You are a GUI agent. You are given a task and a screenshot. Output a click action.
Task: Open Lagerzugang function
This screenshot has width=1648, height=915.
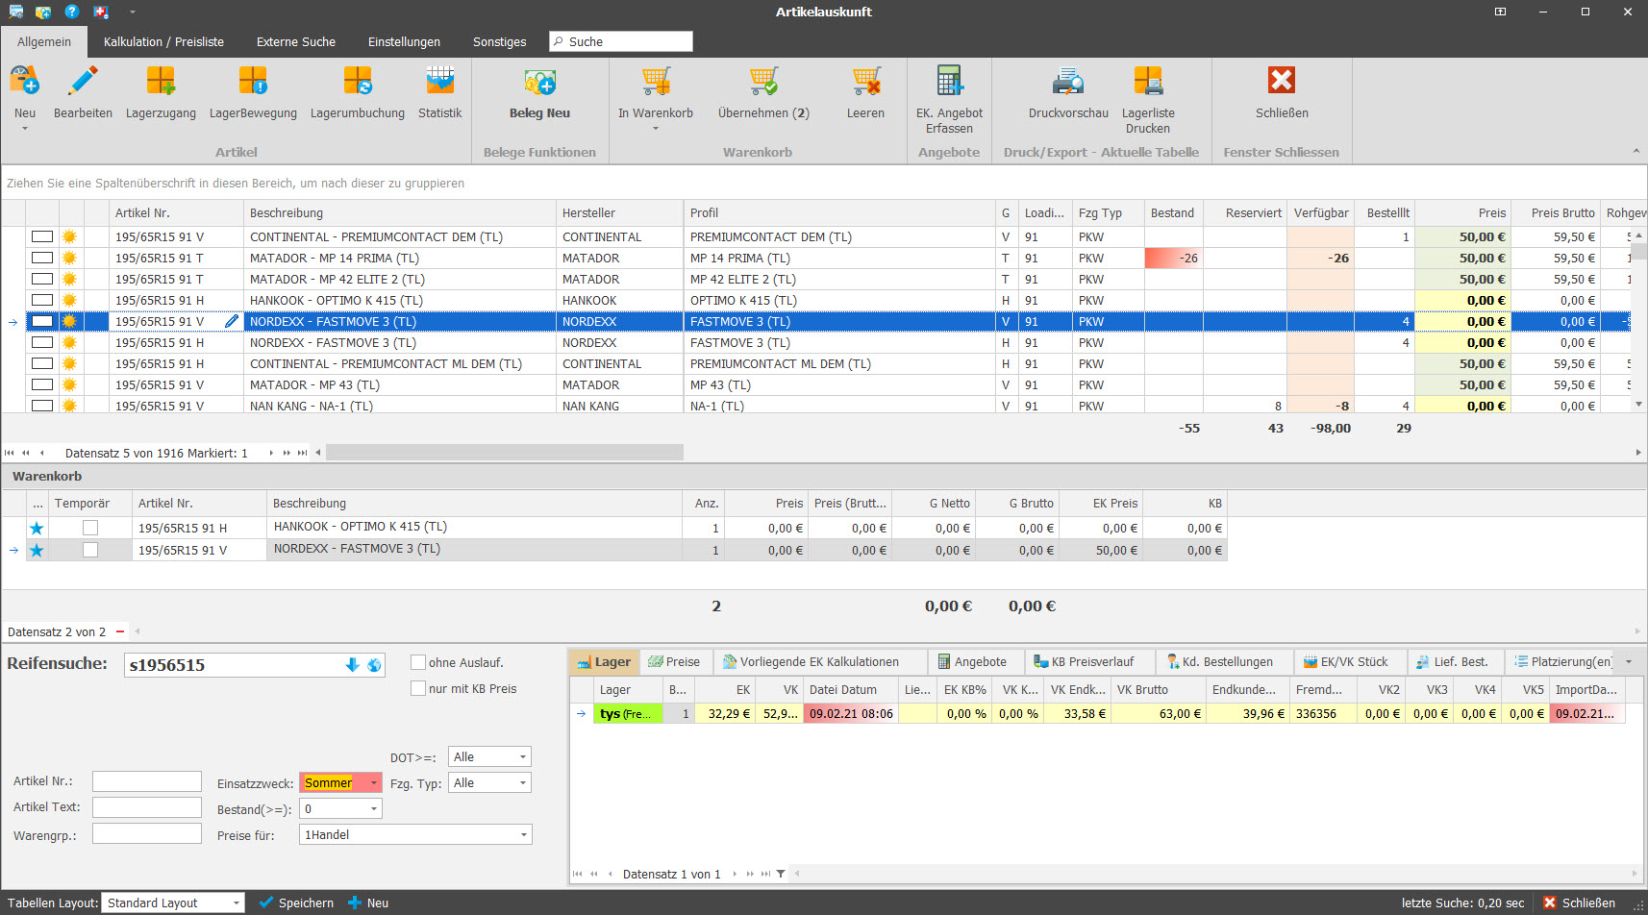coord(161,82)
